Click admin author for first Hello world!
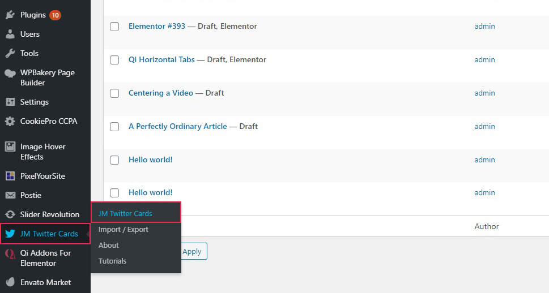 coord(484,160)
